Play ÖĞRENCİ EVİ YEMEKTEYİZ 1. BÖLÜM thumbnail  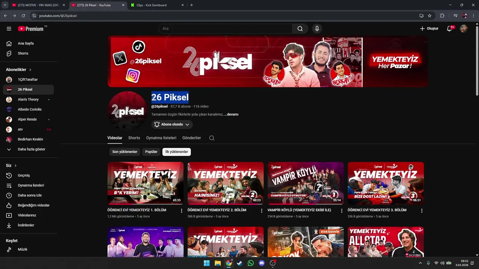pyautogui.click(x=146, y=183)
